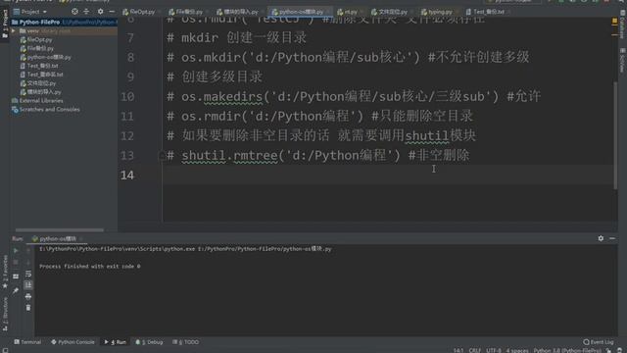Switch to the 模块的导入.py editor tab
The width and height of the screenshot is (627, 353).
coord(238,12)
